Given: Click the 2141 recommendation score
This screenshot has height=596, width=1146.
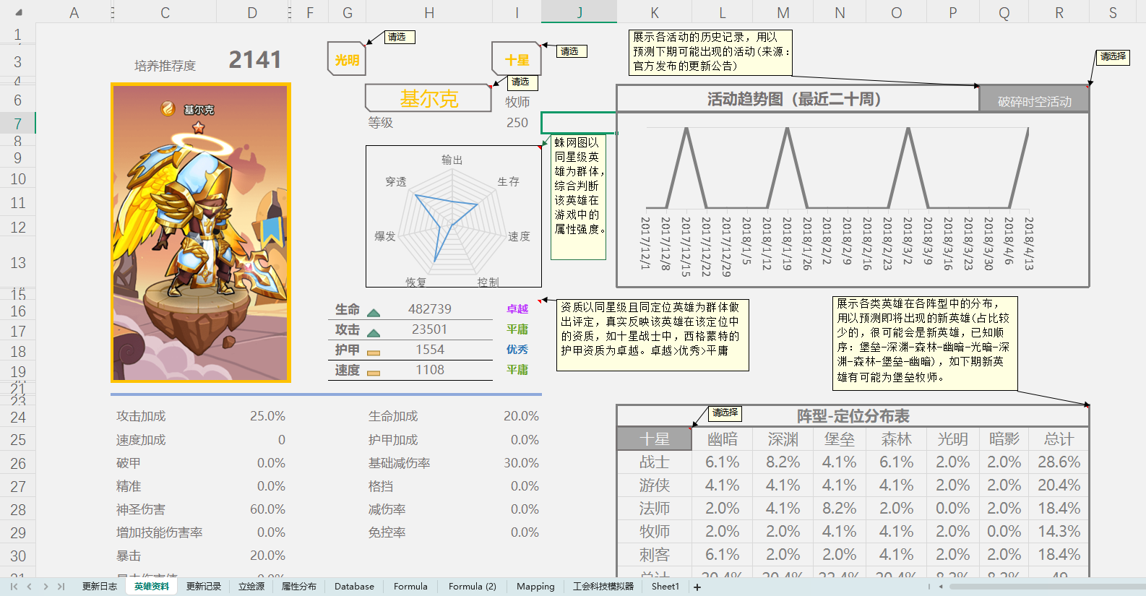Looking at the screenshot, I should pyautogui.click(x=255, y=60).
